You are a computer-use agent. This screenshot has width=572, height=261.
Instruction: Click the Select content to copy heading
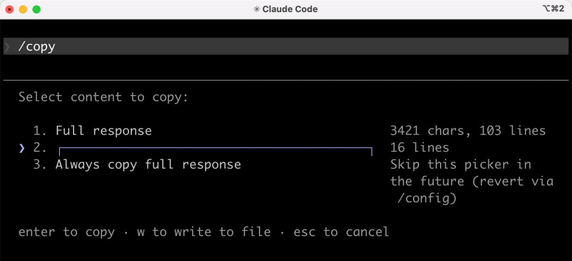tap(104, 97)
